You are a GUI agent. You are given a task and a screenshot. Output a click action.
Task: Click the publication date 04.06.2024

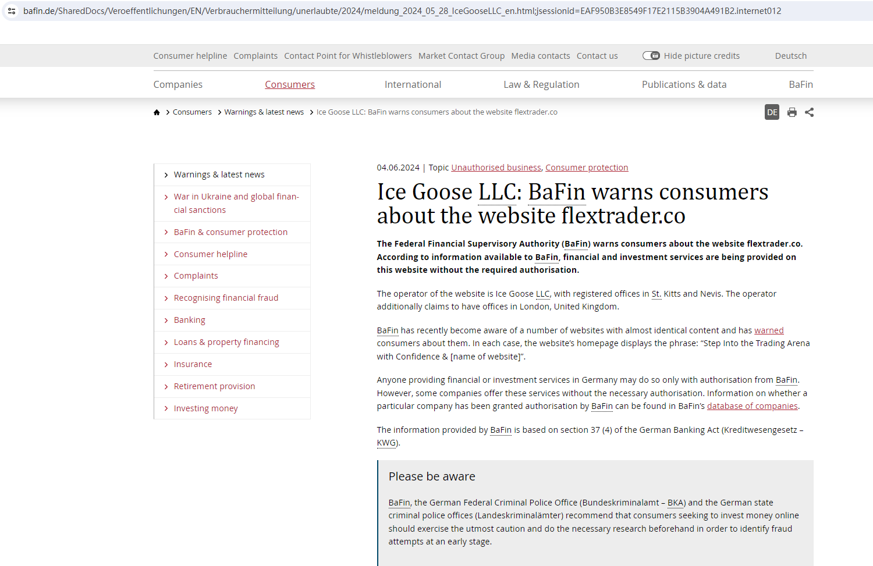pyautogui.click(x=398, y=168)
